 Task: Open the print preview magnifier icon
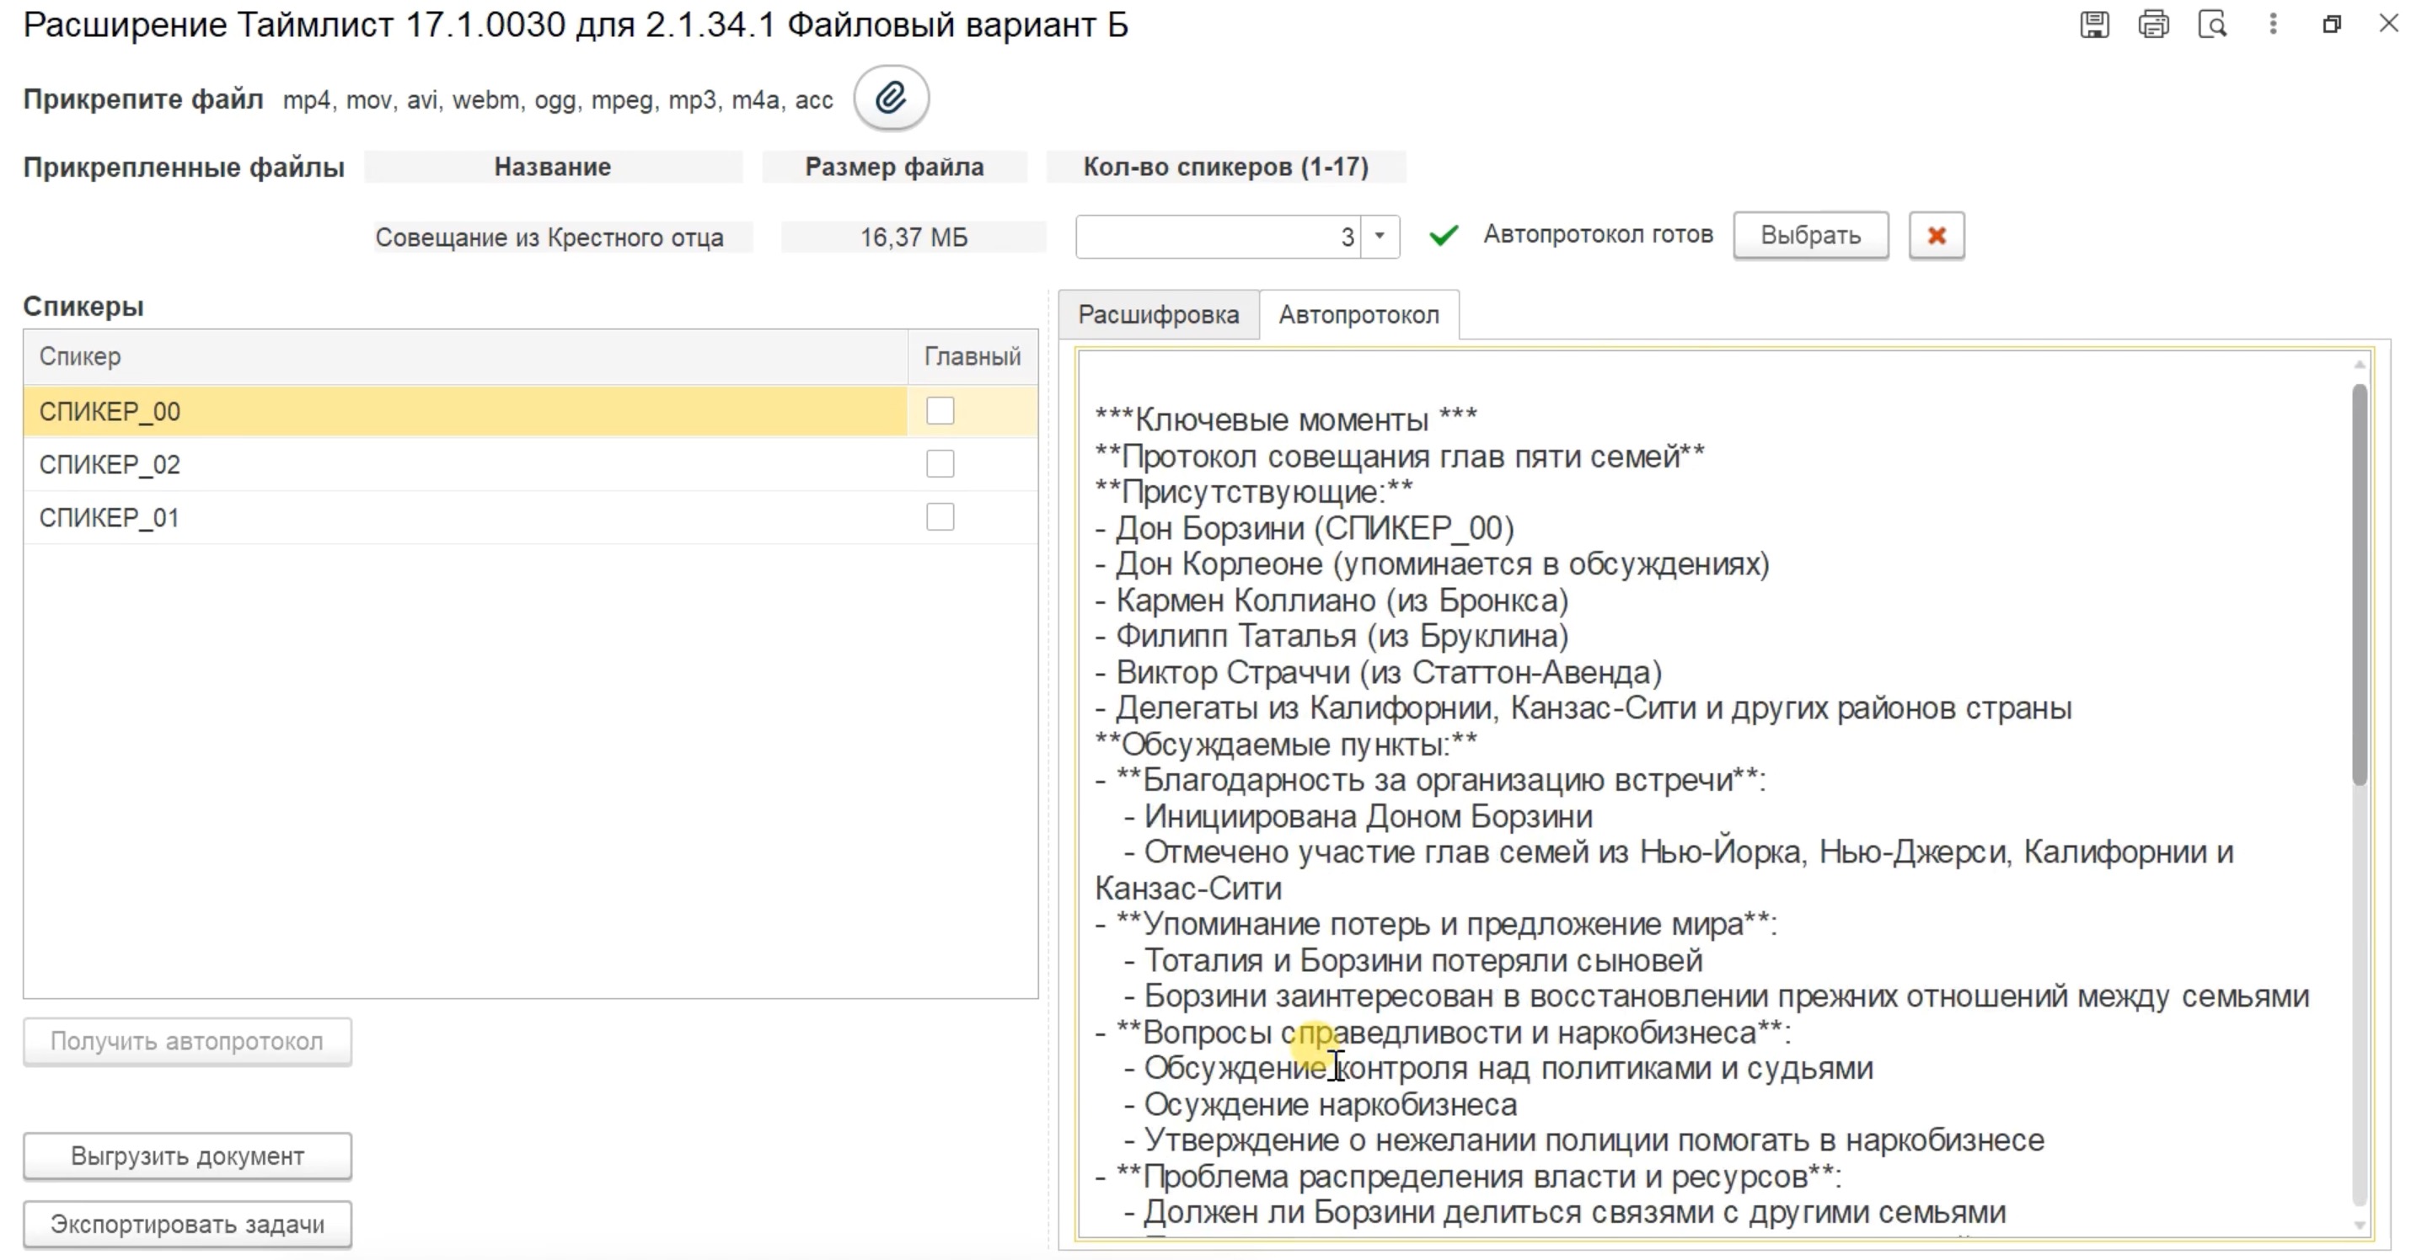[x=2212, y=24]
